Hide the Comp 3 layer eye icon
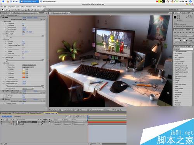This screenshot has height=145, width=194. coord(2,124)
